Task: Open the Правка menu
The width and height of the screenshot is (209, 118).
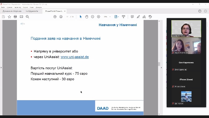Action: pyautogui.click(x=9, y=7)
